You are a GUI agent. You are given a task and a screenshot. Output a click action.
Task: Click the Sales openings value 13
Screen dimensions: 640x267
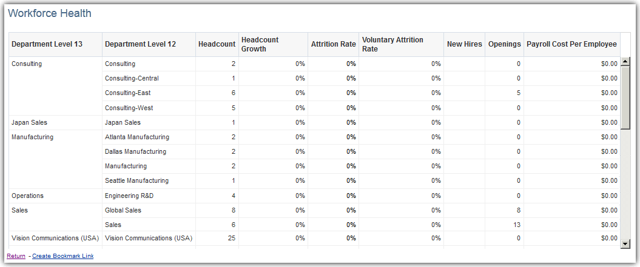tap(505, 225)
